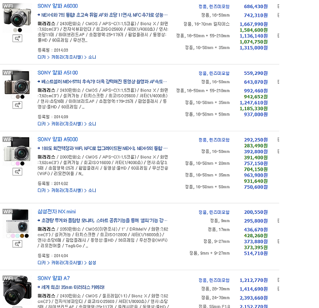Viewport: 319px width, 308px height.
Task: Open A5000 price 750,600원
Action: (x=256, y=187)
